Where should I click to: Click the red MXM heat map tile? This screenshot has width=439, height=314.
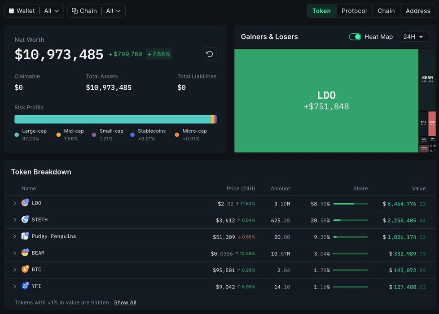(432, 123)
